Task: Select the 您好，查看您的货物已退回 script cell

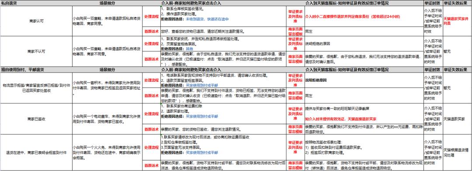Action: coord(223,31)
